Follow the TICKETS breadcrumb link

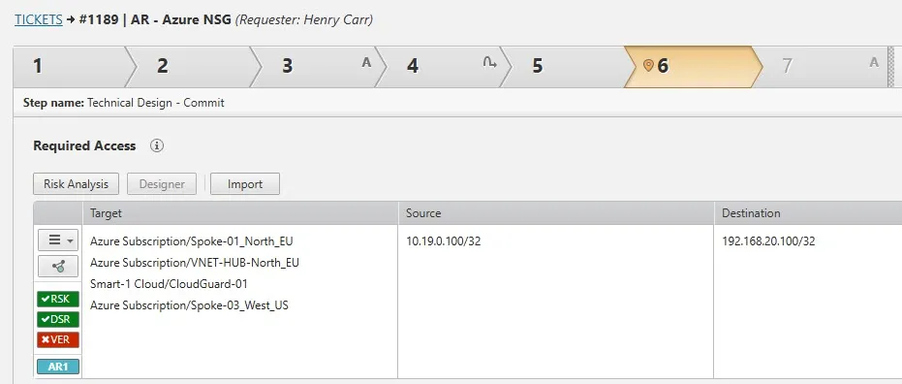pyautogui.click(x=39, y=19)
